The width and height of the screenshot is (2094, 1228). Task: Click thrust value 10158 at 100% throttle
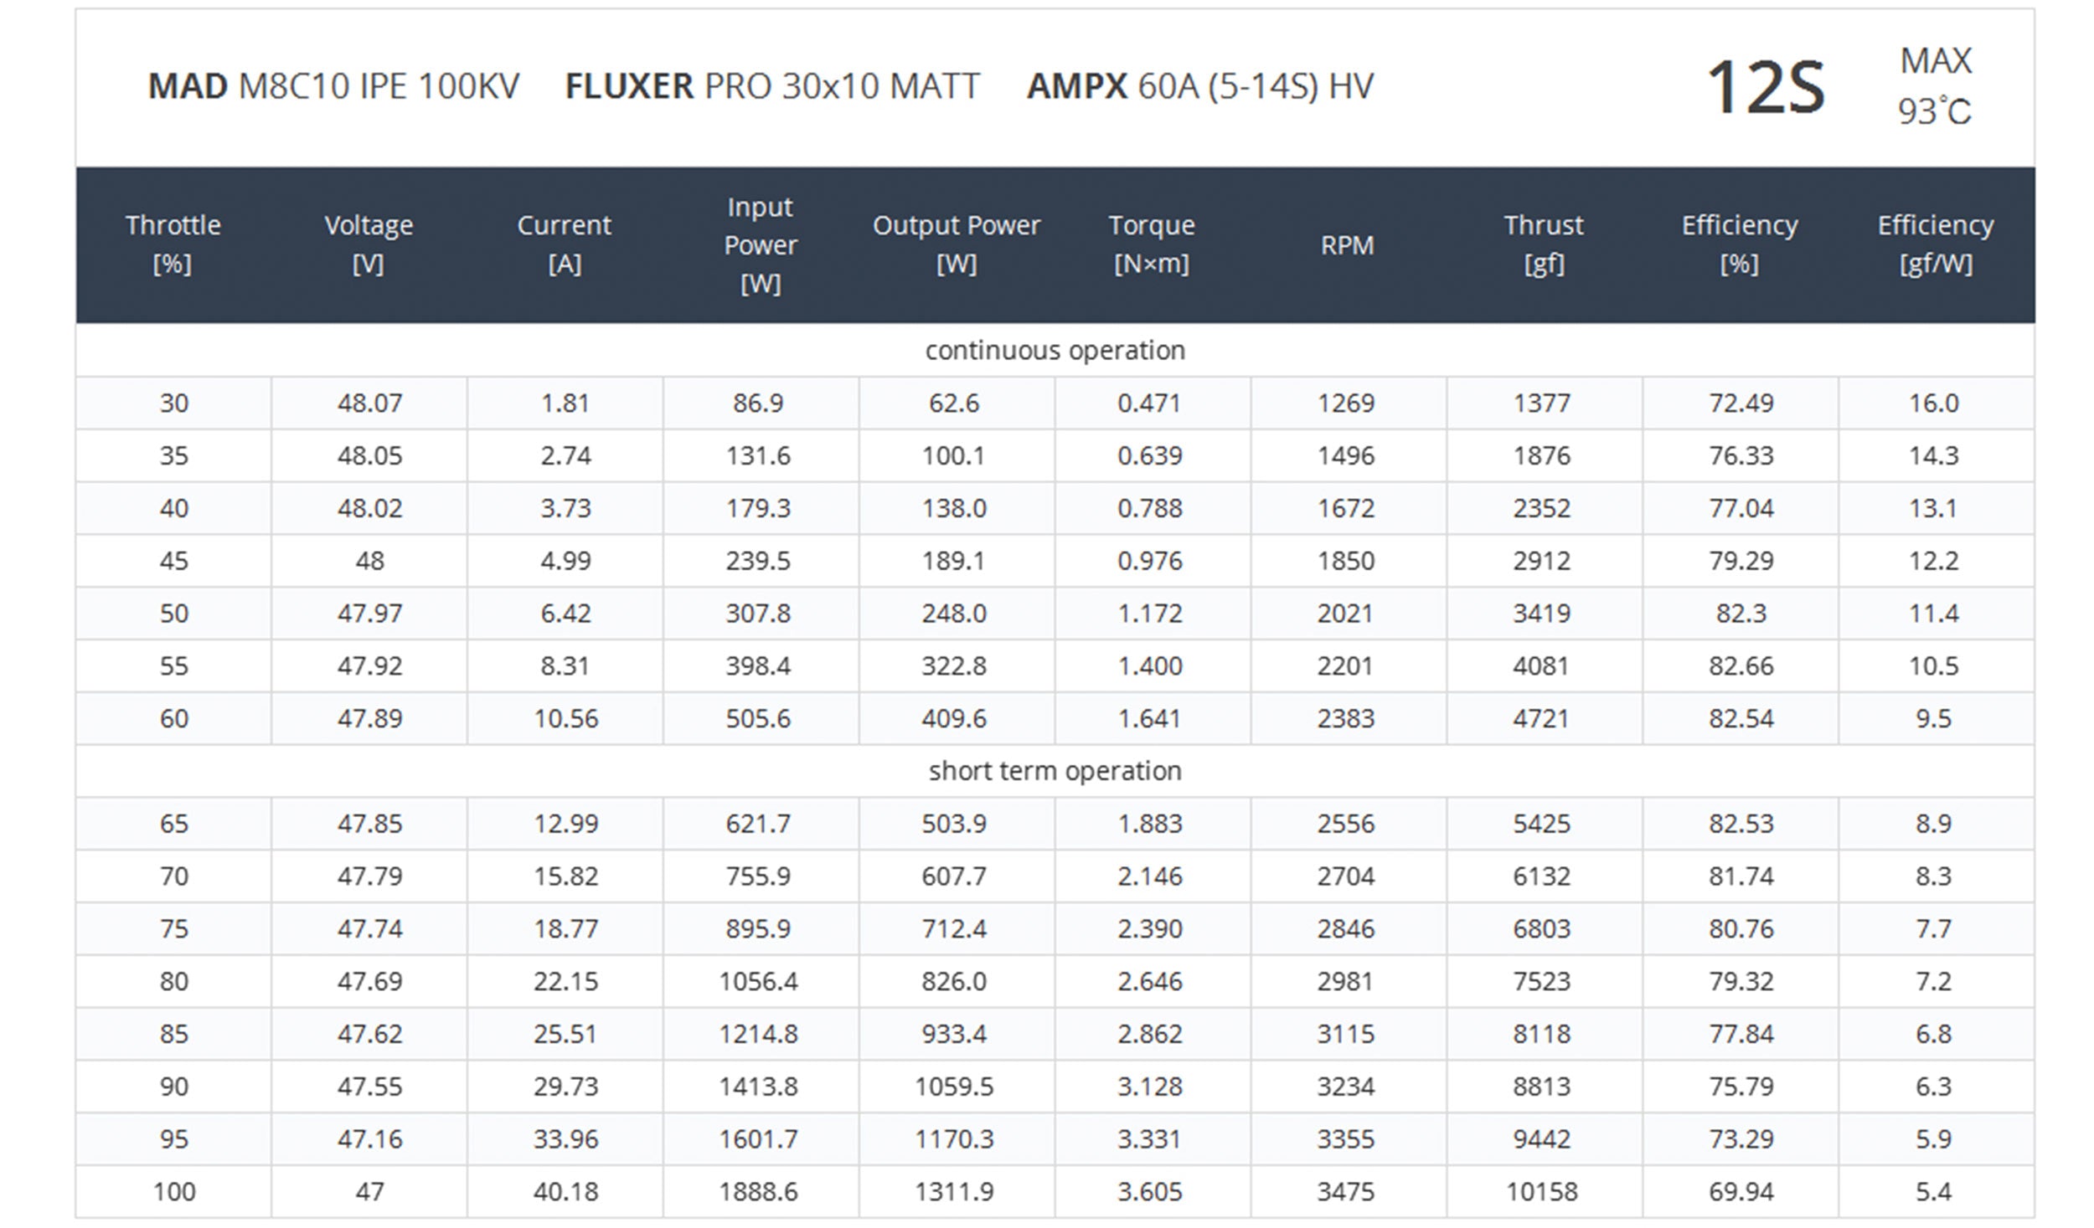click(1541, 1191)
